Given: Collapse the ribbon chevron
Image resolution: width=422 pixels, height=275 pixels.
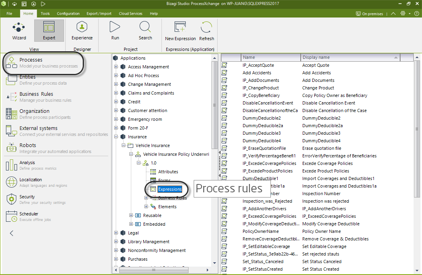Looking at the screenshot, I should [x=393, y=14].
